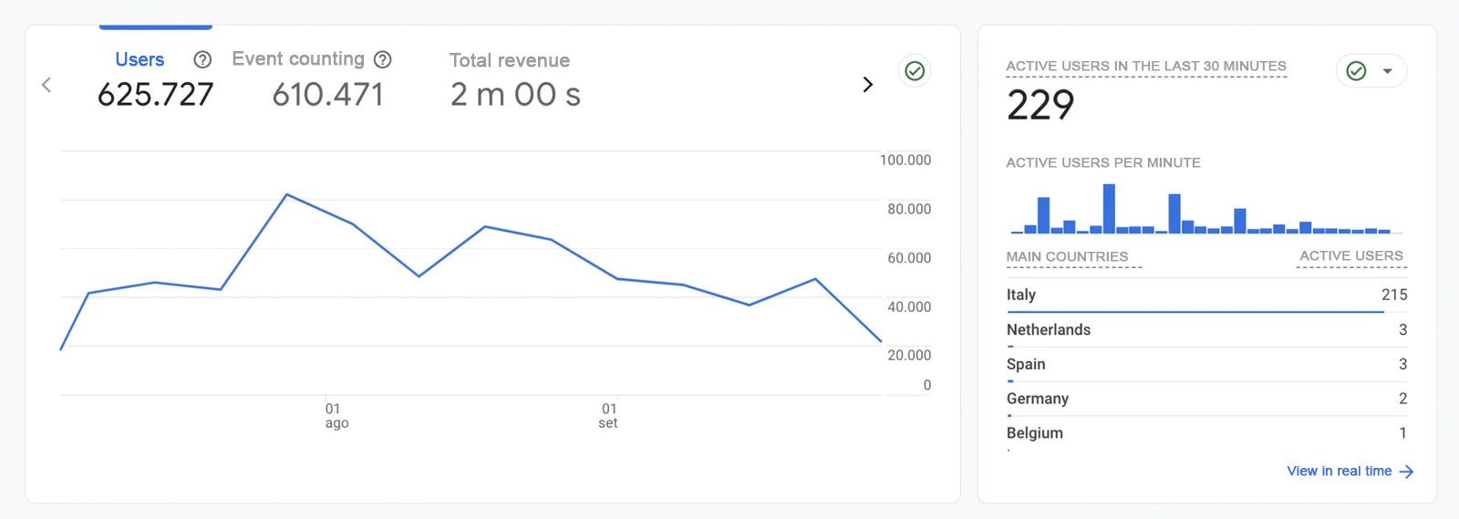Switch to the Total revenue tab

(x=509, y=61)
